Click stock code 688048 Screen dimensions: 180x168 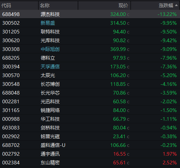point(11,93)
